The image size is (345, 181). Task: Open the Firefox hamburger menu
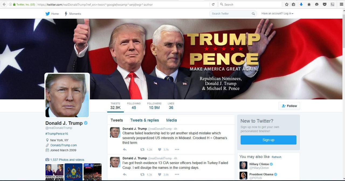coord(341,4)
